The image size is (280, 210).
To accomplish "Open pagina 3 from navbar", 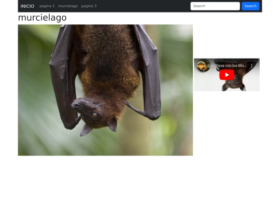I will (89, 6).
